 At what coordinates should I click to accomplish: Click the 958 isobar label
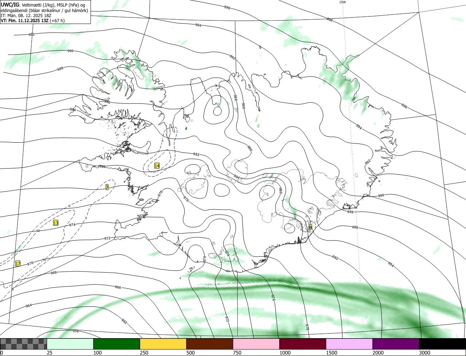76,331
